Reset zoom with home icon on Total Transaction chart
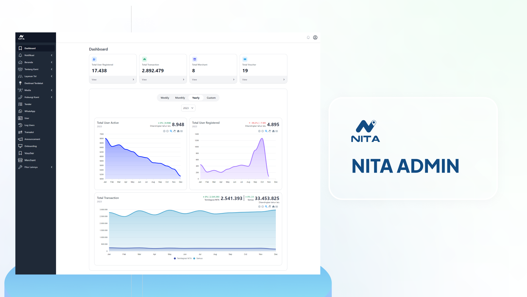527x297 pixels. coord(273,207)
